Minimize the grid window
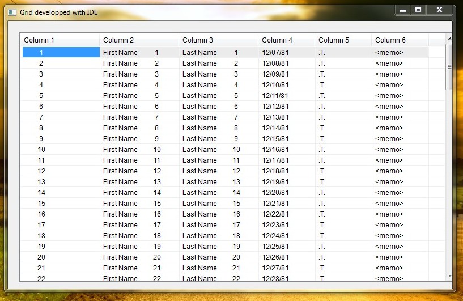 coord(402,10)
